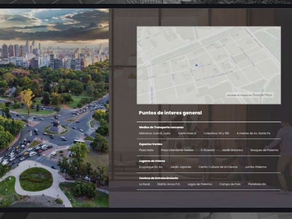Click 'Centro Cultural de la Ciencia'
The height and width of the screenshot is (219, 292).
tap(218, 167)
